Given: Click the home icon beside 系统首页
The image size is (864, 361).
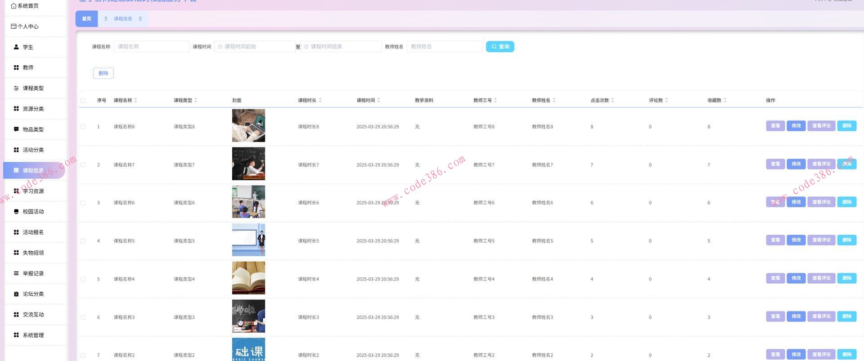Looking at the screenshot, I should click(x=13, y=6).
